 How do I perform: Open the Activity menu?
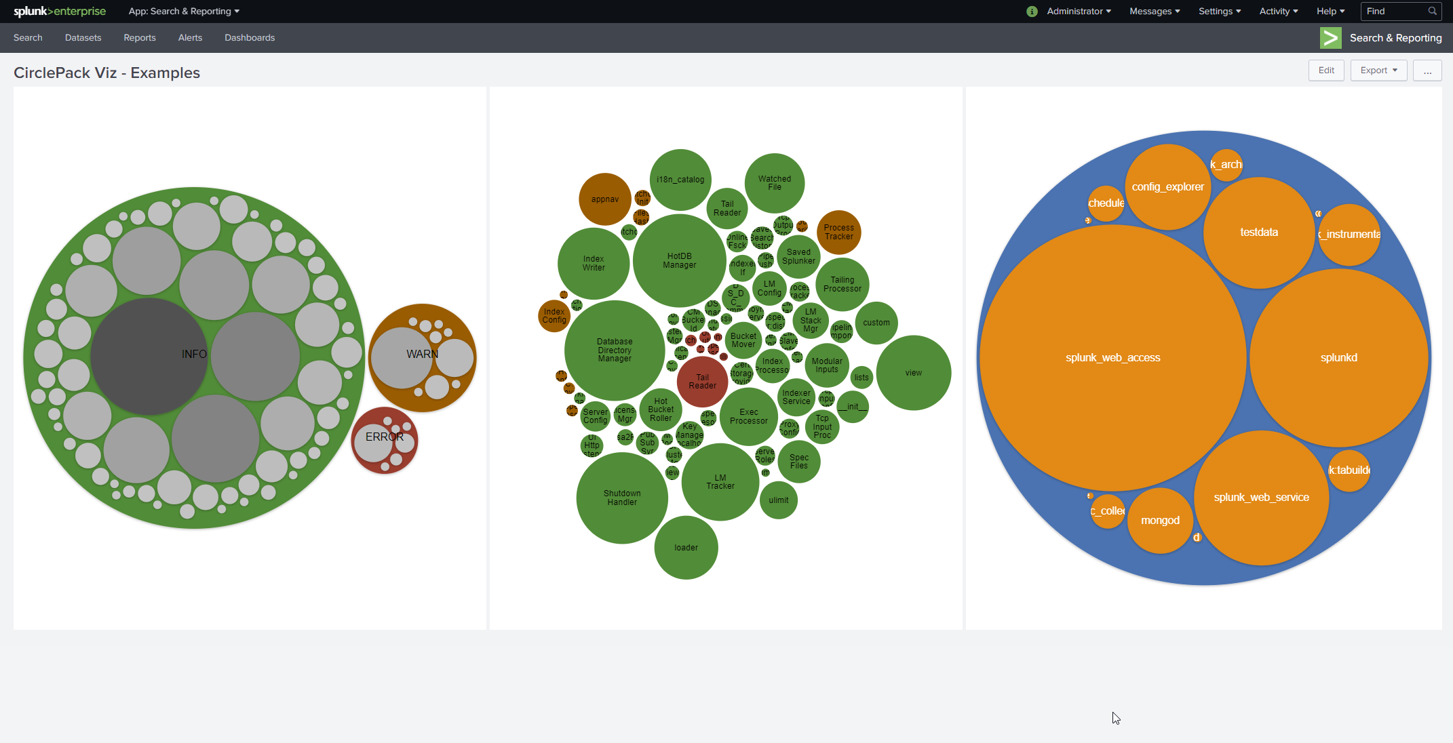pyautogui.click(x=1278, y=11)
